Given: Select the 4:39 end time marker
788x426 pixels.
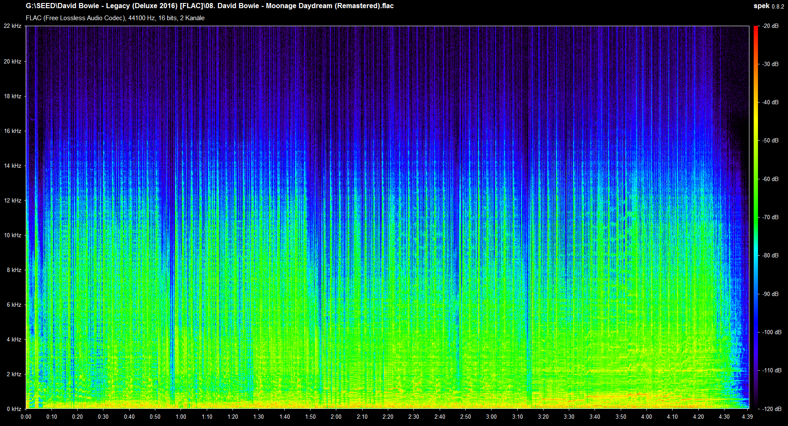Looking at the screenshot, I should click(747, 417).
